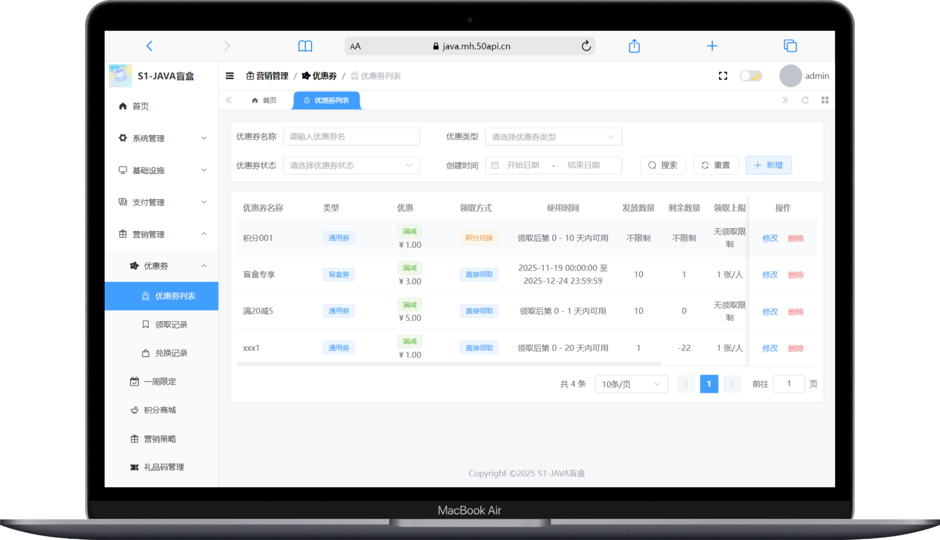Viewport: 940px width, 540px height.
Task: Click 修改 on the 盲盒专享 row
Action: point(769,274)
